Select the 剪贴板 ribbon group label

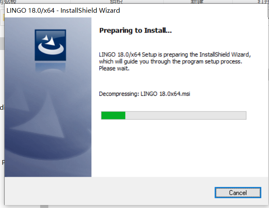pos(8,2)
